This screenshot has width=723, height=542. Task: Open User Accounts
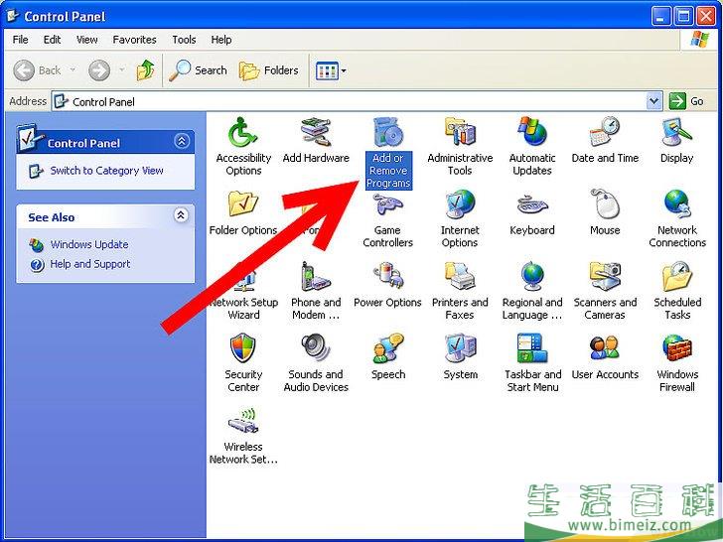coord(605,356)
